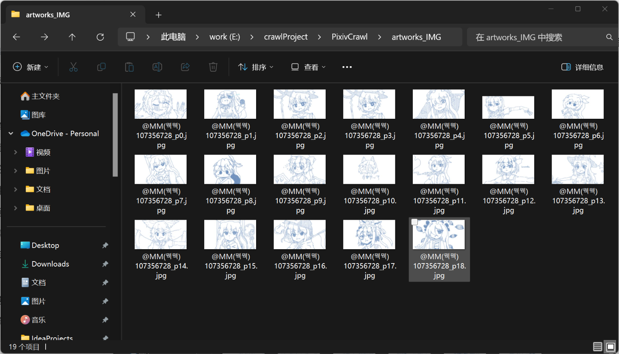Image resolution: width=619 pixels, height=354 pixels.
Task: Toggle the 详细信息 details pane
Action: tap(582, 67)
